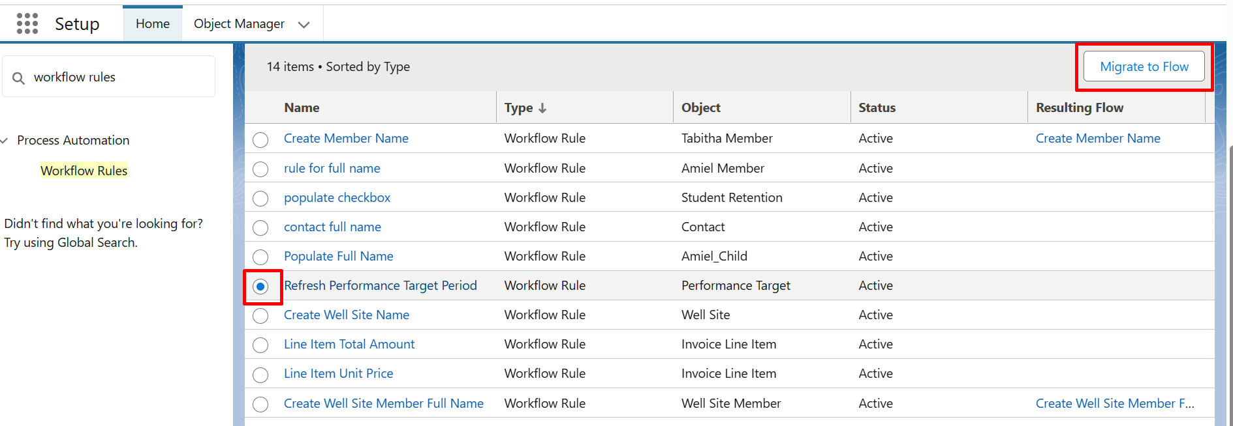Click the '14 items • Sorted by Type' text
1233x426 pixels.
[x=338, y=66]
